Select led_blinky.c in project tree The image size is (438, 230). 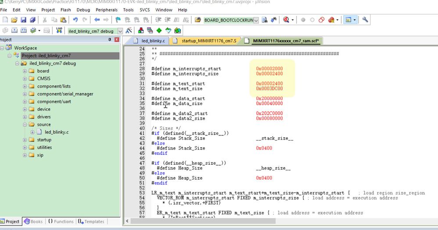pos(57,132)
